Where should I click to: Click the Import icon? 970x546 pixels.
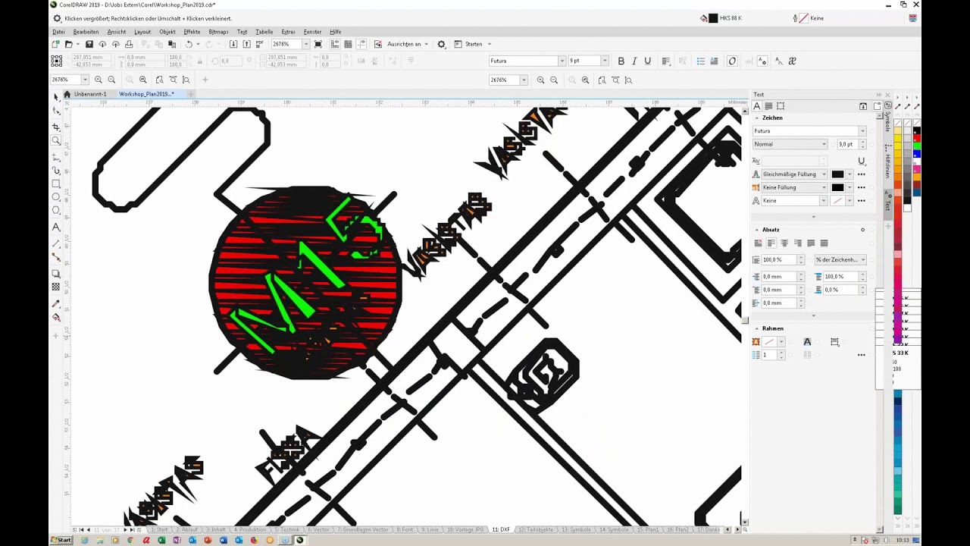coord(233,44)
